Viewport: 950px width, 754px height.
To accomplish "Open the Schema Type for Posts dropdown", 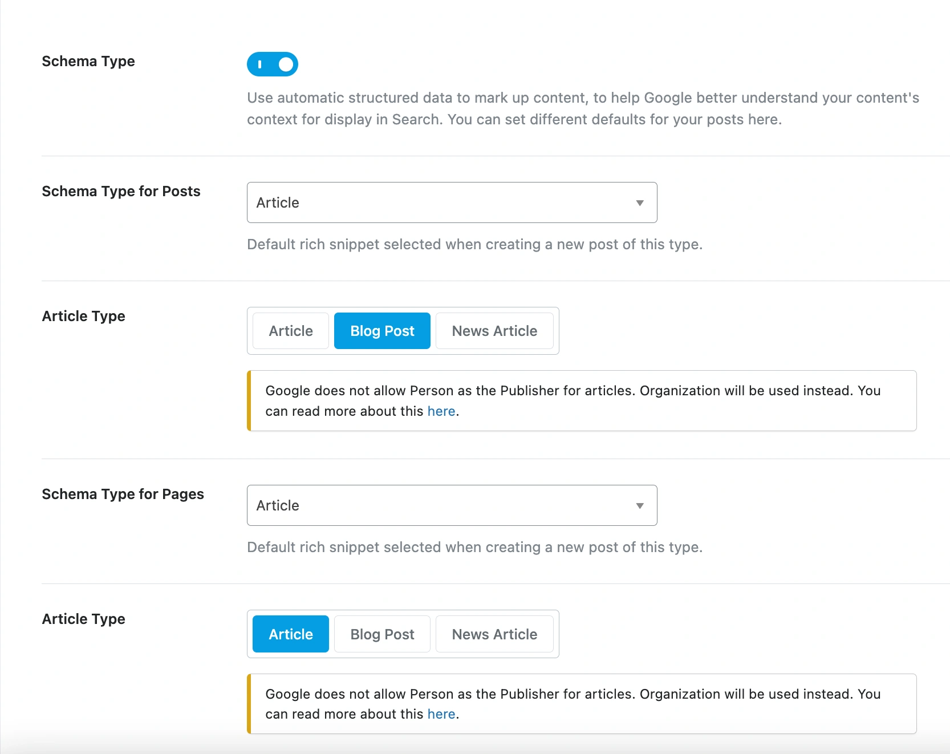I will tap(445, 202).
